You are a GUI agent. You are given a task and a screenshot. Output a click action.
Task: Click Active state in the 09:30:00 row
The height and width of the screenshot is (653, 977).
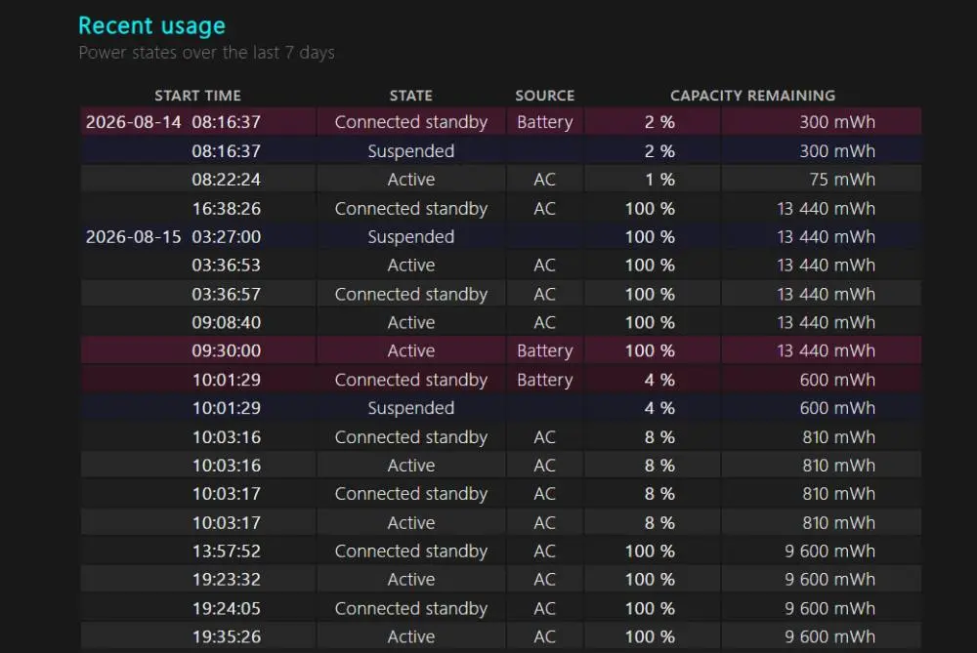410,351
